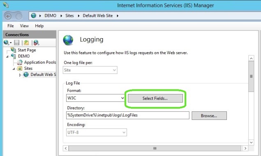Click the vertical scrollbar thumb
The width and height of the screenshot is (261, 156).
(251, 76)
